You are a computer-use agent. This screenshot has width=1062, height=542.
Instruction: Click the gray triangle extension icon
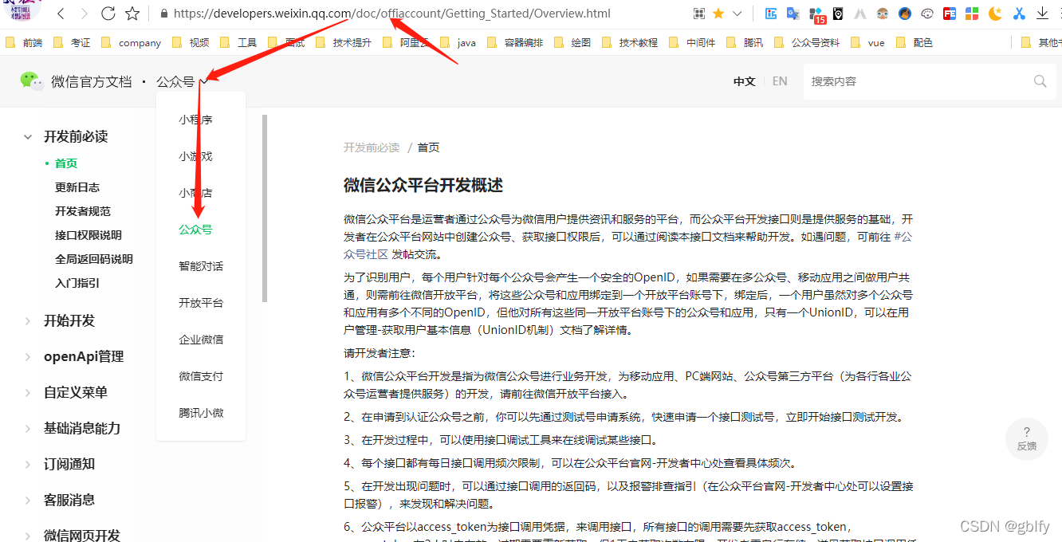point(860,14)
